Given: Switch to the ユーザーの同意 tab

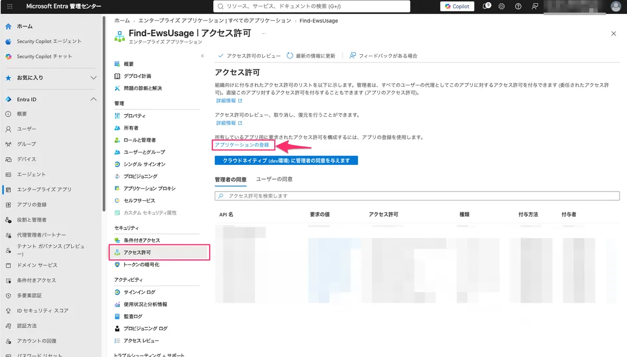Looking at the screenshot, I should (274, 179).
